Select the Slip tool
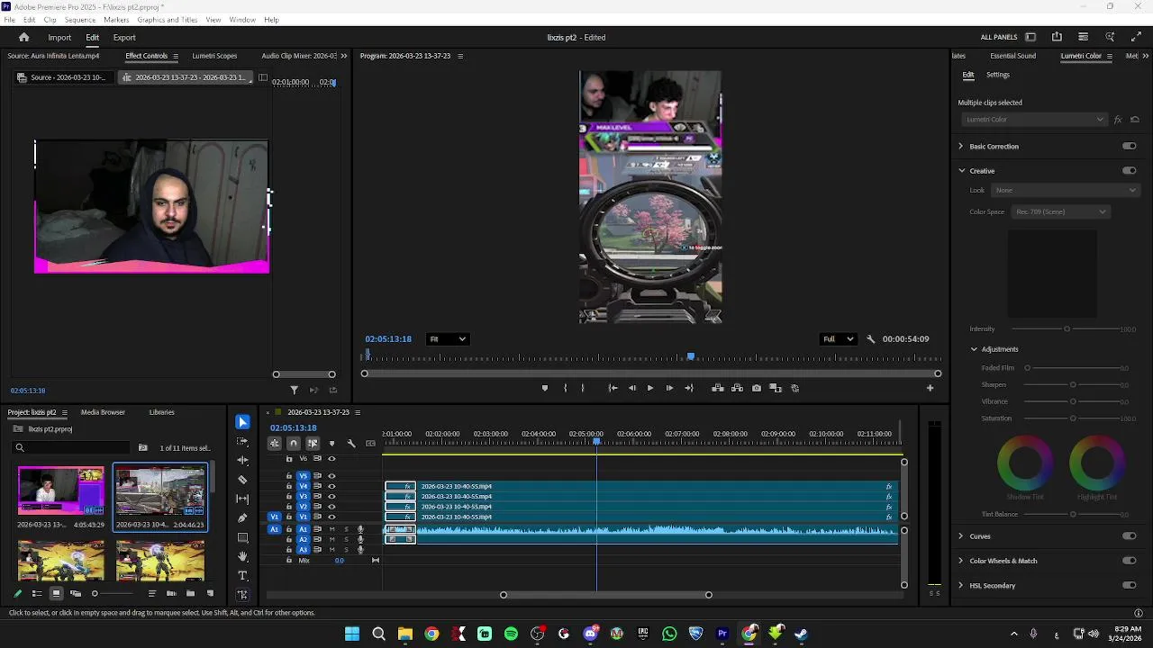The width and height of the screenshot is (1153, 648). (x=242, y=499)
